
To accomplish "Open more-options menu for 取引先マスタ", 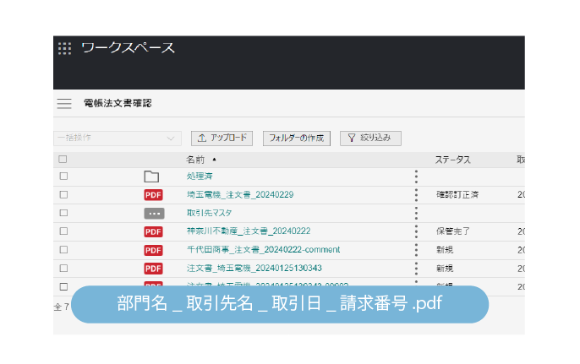I will [x=416, y=213].
